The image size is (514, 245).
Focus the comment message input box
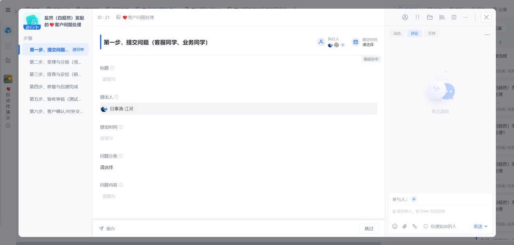[x=440, y=211]
